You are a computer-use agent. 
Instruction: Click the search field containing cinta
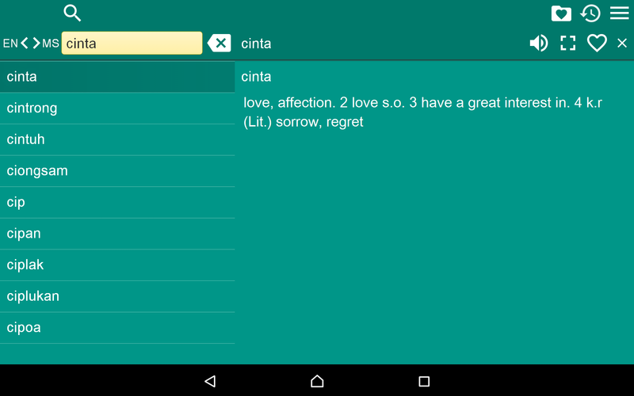coord(132,43)
